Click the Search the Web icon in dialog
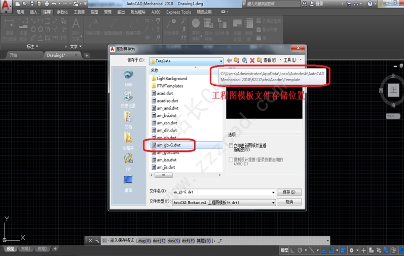The width and height of the screenshot is (404, 256). point(244,60)
